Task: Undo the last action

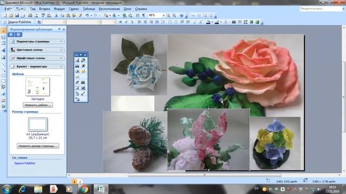Action: pos(87,16)
